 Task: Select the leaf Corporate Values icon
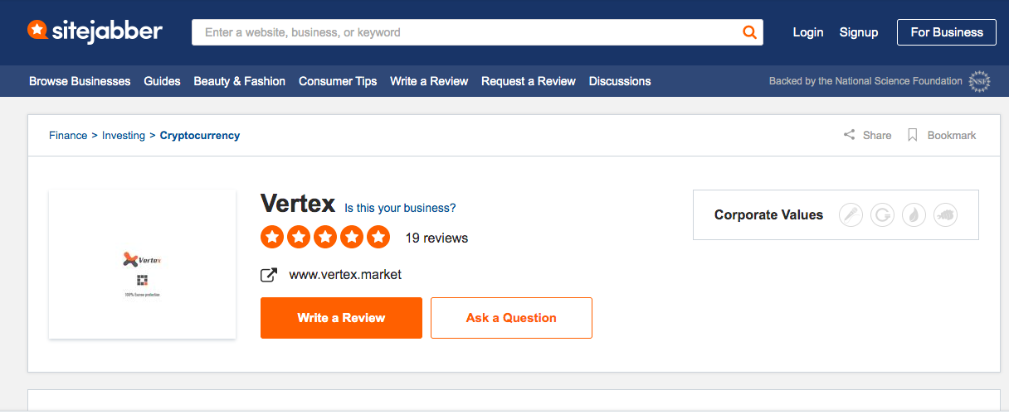pyautogui.click(x=914, y=215)
